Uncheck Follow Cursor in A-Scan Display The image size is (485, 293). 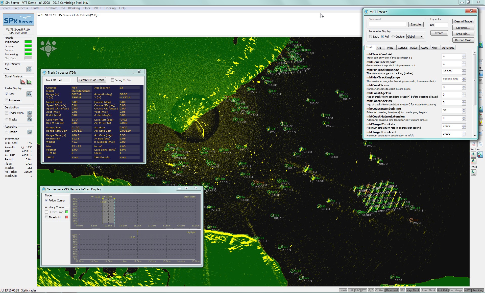coord(46,200)
